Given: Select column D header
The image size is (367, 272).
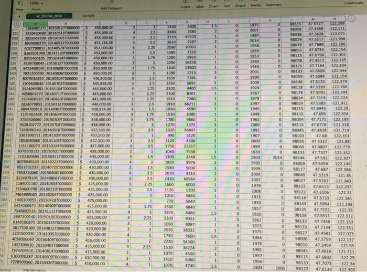Looking at the screenshot, I should pos(126,23).
